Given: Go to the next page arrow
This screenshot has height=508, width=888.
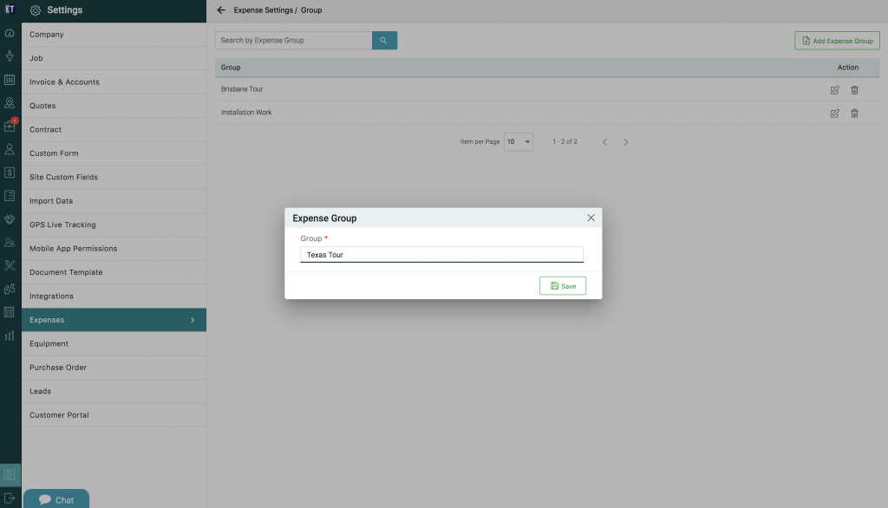Looking at the screenshot, I should click(x=626, y=142).
